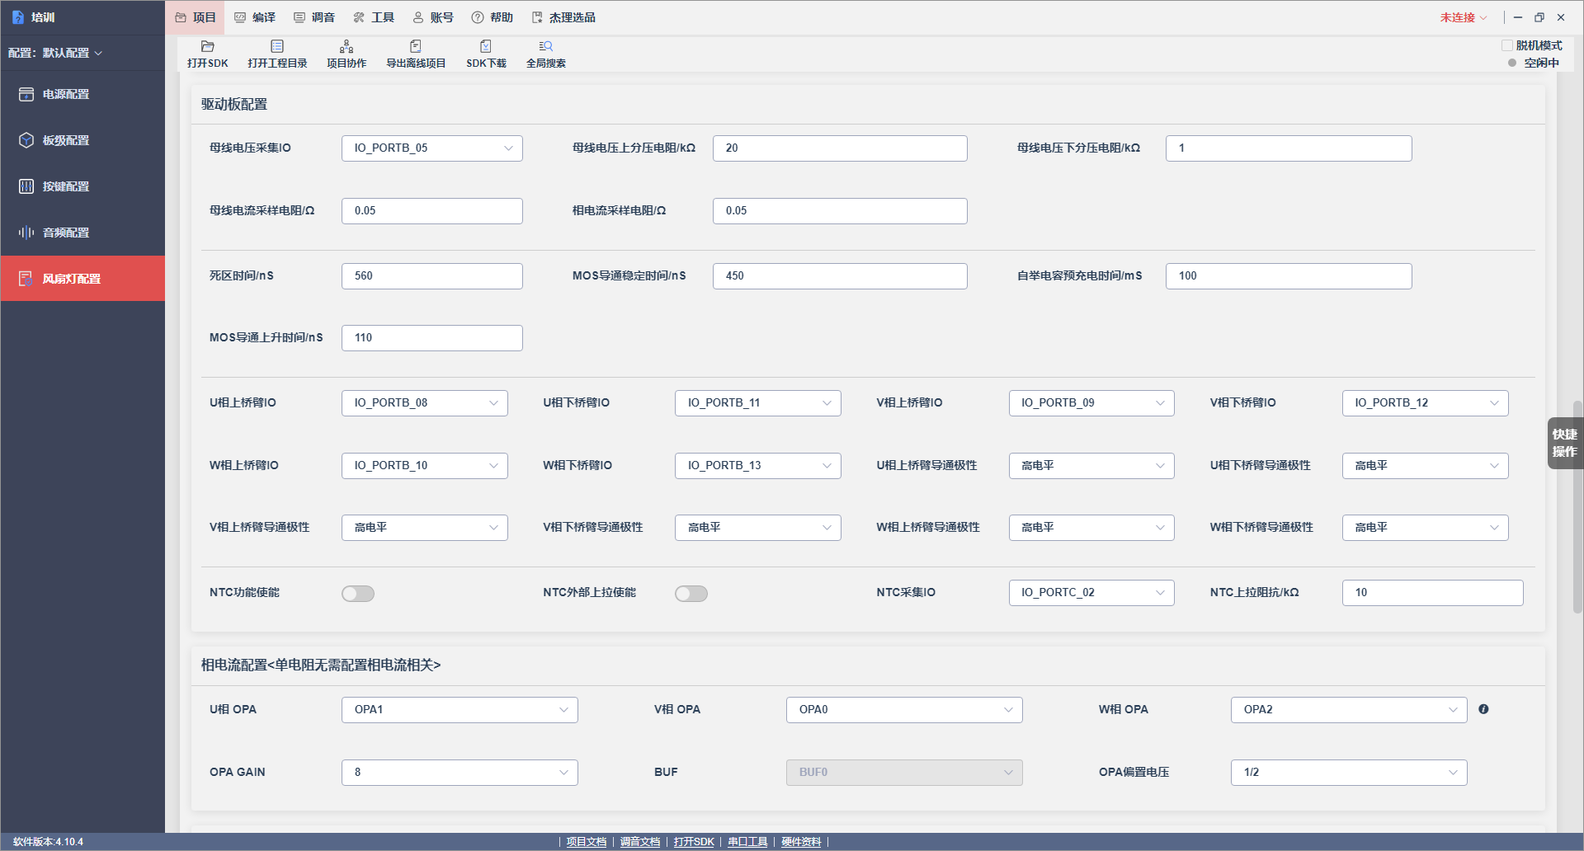Open 全局搜索 search icon

click(x=546, y=54)
